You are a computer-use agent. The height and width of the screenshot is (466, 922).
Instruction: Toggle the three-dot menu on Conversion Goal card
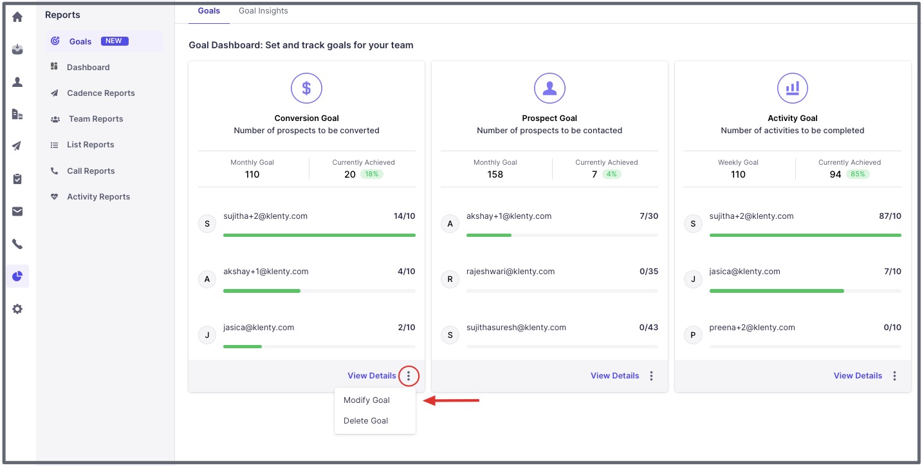pos(409,376)
